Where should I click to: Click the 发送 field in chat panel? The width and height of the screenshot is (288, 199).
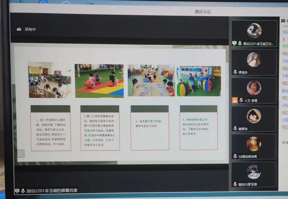pos(285,142)
